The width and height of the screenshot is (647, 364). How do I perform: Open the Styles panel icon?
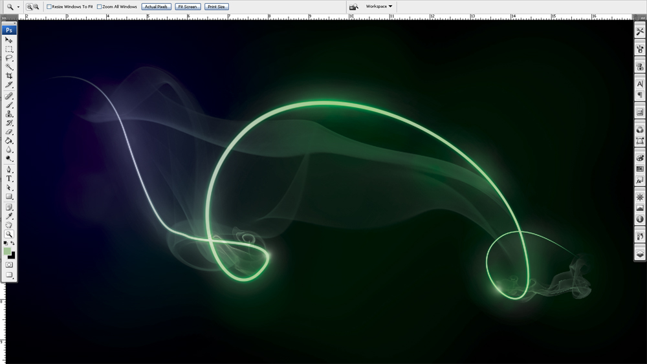coord(640,180)
